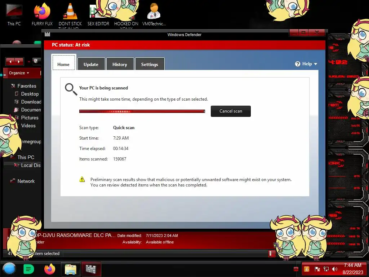Click the magnifying glass scan icon
This screenshot has width=369, height=277.
tap(71, 89)
